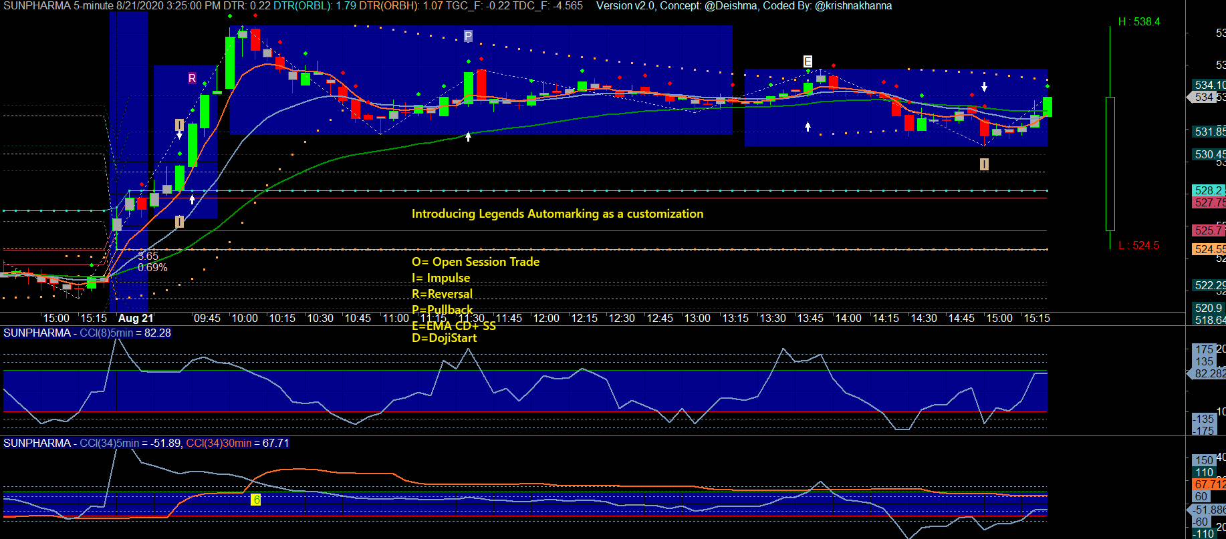The width and height of the screenshot is (1226, 539).
Task: Click the white up arrow beneath E marker
Action: (x=808, y=126)
